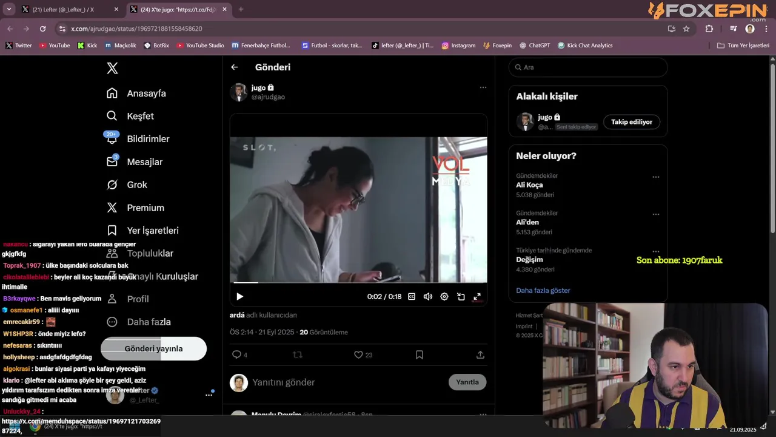
Task: Open the ardá user link
Action: coord(237,315)
